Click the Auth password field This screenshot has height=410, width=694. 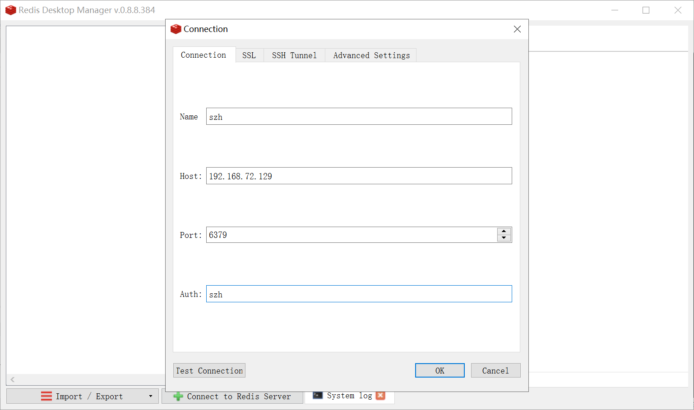(x=359, y=294)
